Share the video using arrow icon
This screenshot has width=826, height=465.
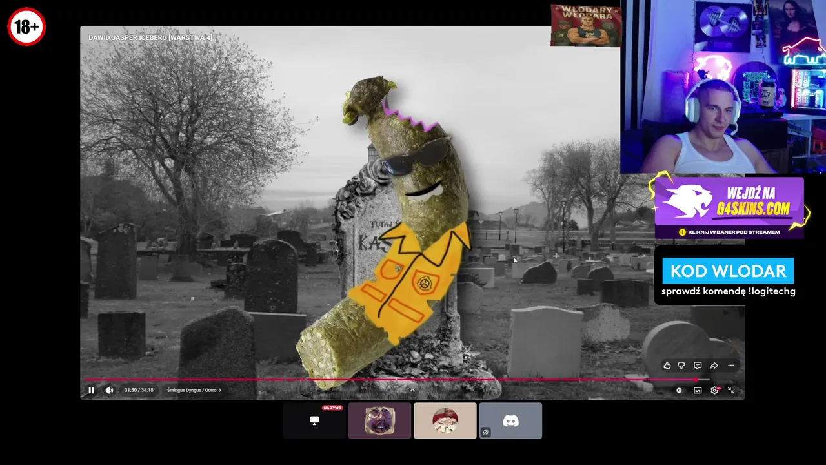(714, 366)
